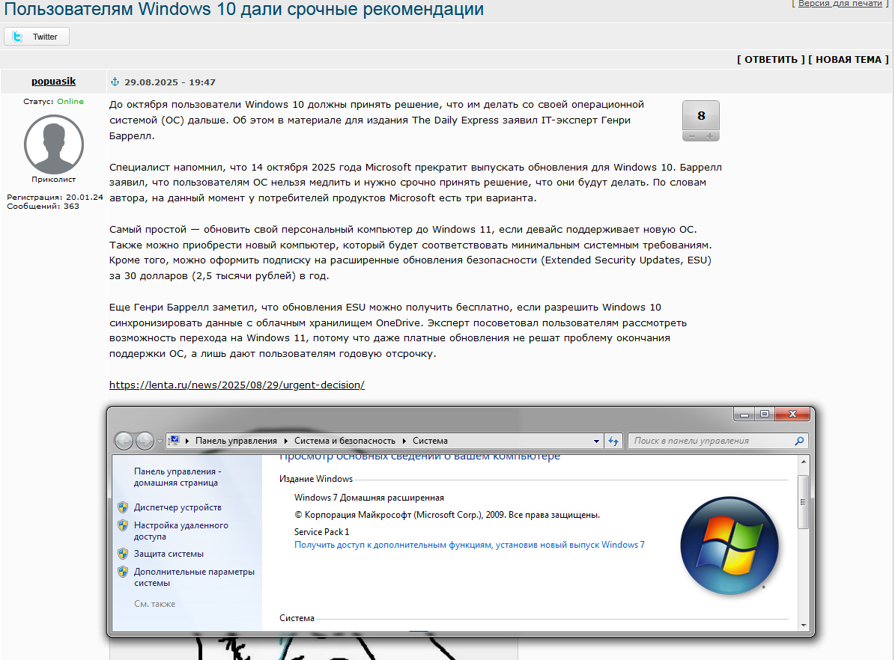Open the popuasik user profile link
Viewport: 895px width, 660px height.
click(x=54, y=82)
